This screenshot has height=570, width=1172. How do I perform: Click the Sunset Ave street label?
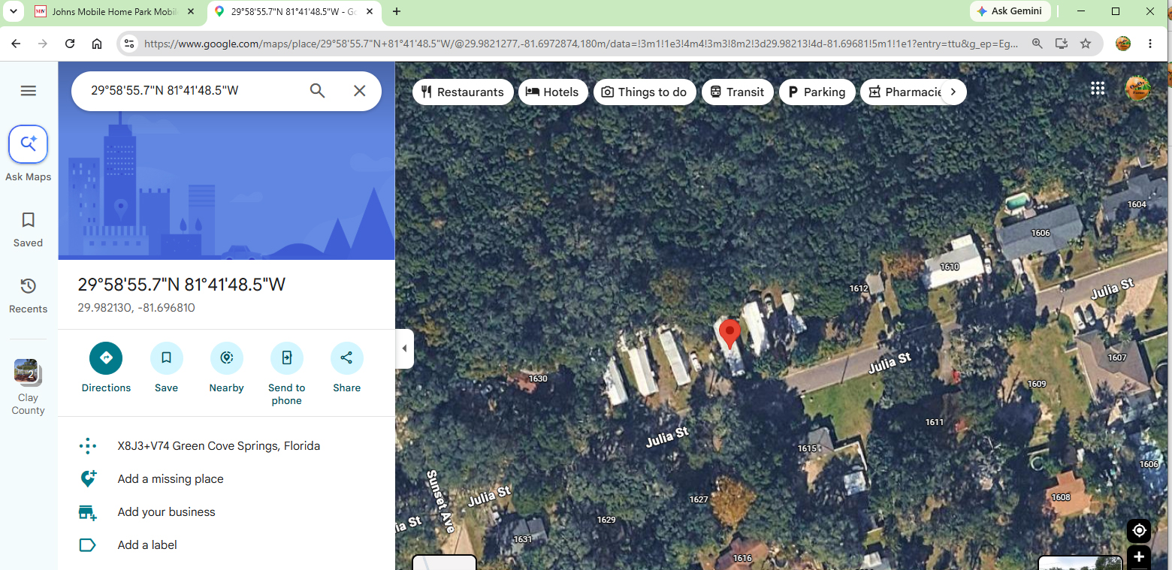(441, 502)
